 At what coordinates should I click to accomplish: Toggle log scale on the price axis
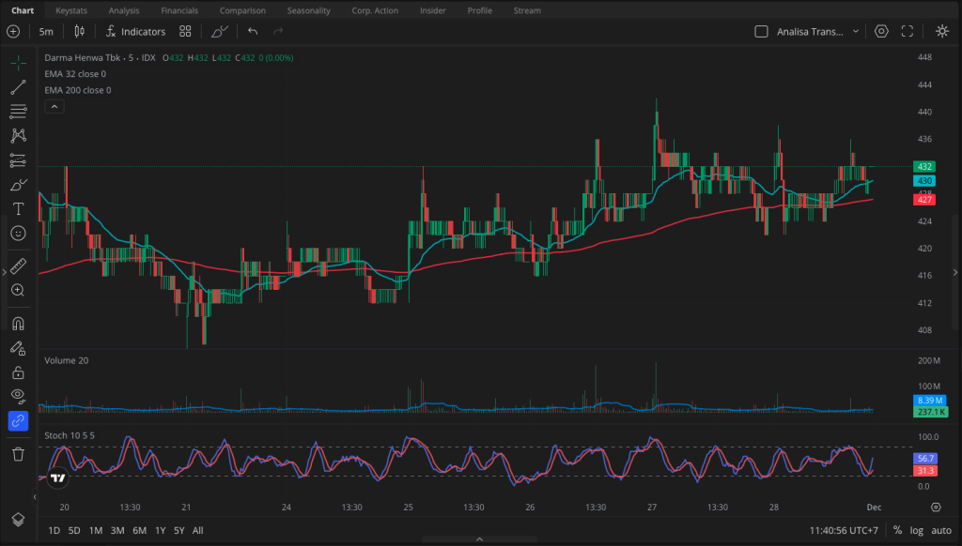point(916,530)
